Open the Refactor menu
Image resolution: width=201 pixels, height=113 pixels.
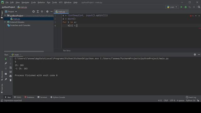(41, 3)
